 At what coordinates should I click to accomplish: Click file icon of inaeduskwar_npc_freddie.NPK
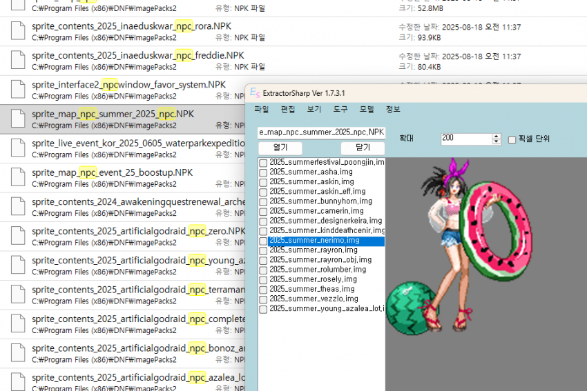click(17, 61)
